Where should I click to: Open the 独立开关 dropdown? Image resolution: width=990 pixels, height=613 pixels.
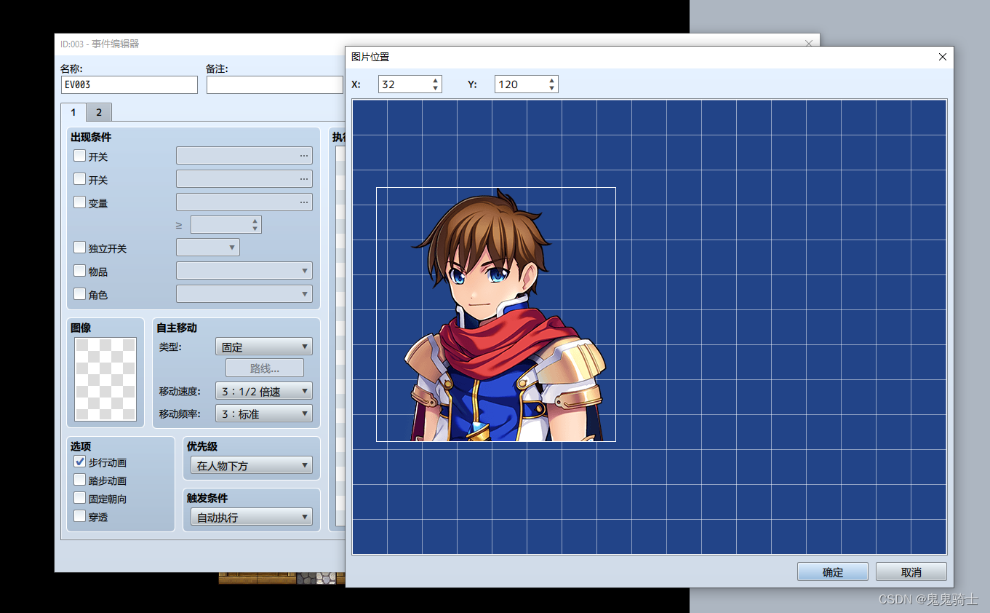pos(208,248)
